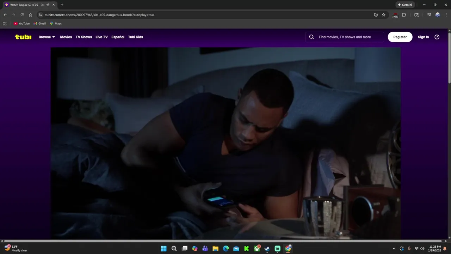This screenshot has height=254, width=451.
Task: Go to Live TV
Action: 101,37
